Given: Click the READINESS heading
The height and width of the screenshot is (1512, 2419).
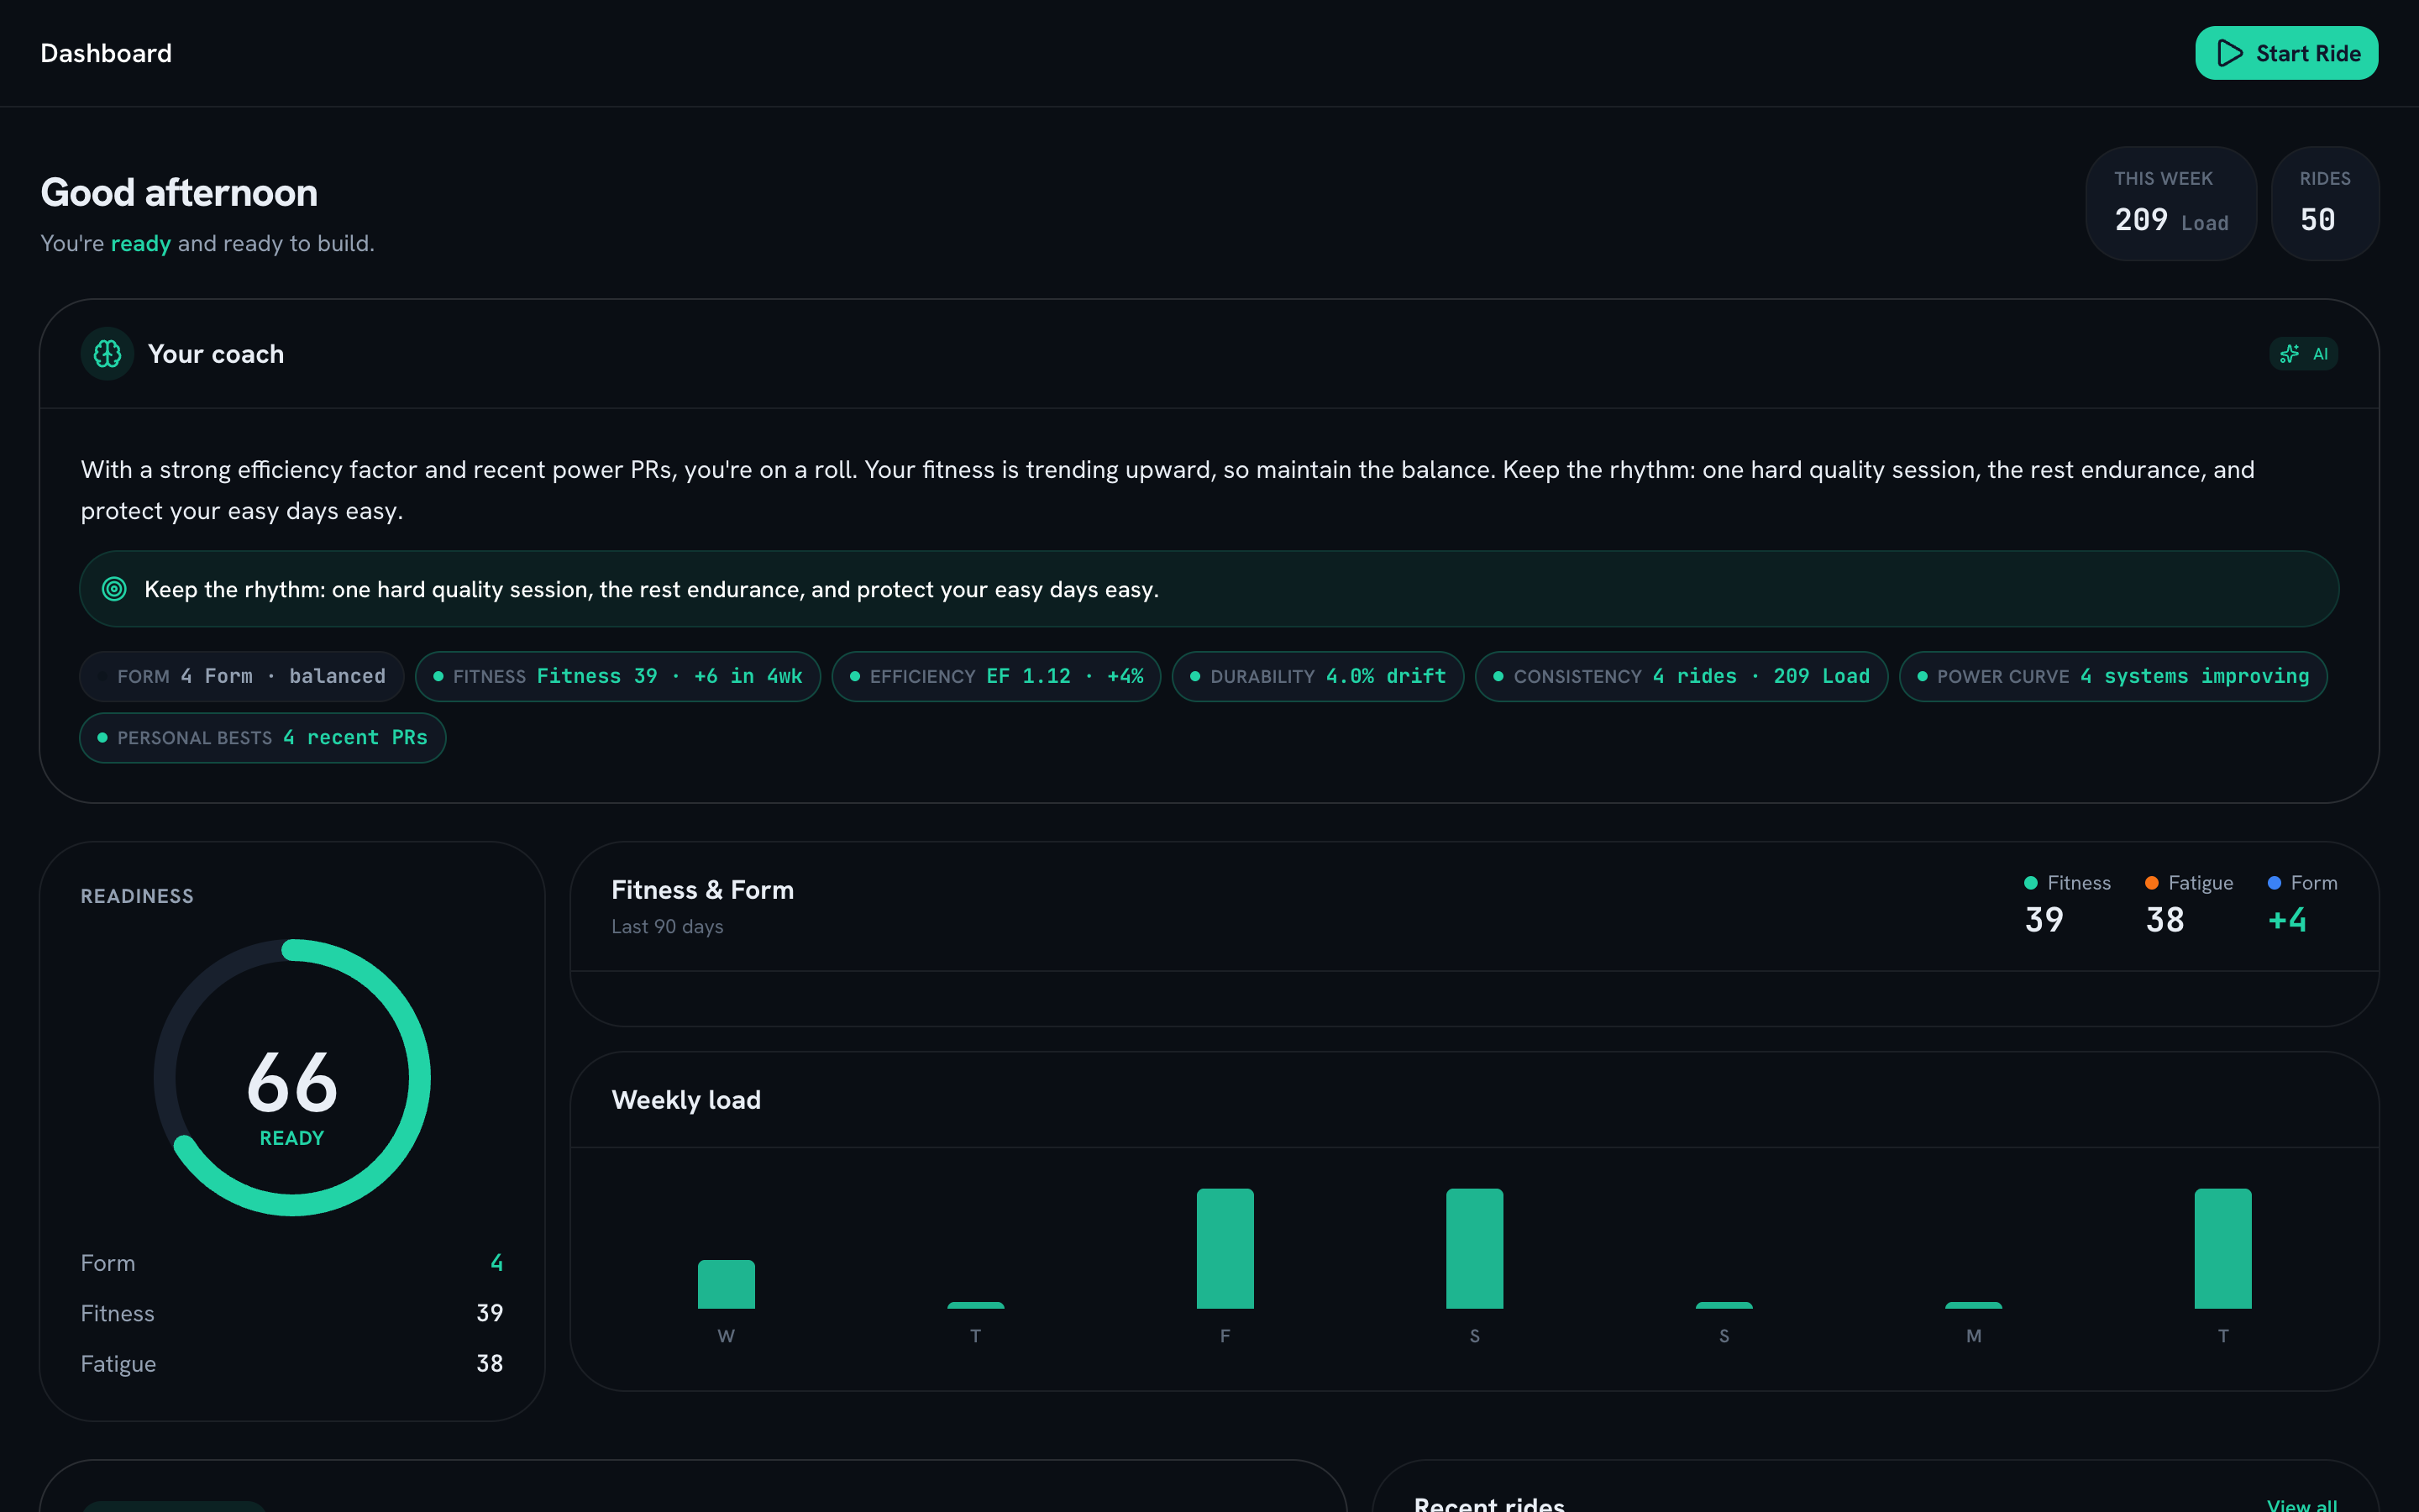Looking at the screenshot, I should [137, 896].
